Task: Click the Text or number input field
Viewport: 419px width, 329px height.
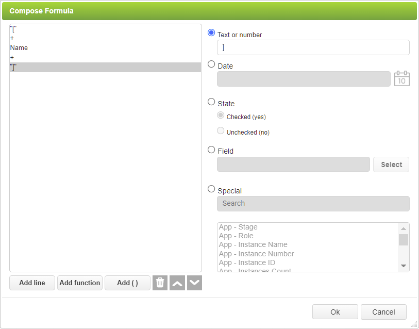Action: (x=313, y=47)
